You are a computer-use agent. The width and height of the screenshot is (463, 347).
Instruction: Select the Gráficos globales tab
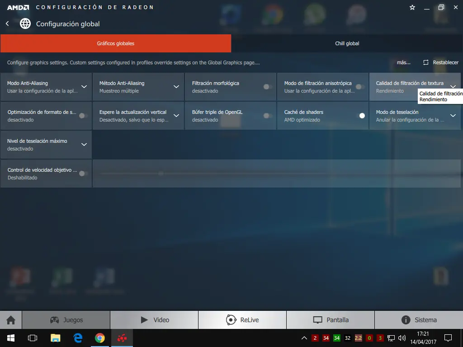point(116,43)
